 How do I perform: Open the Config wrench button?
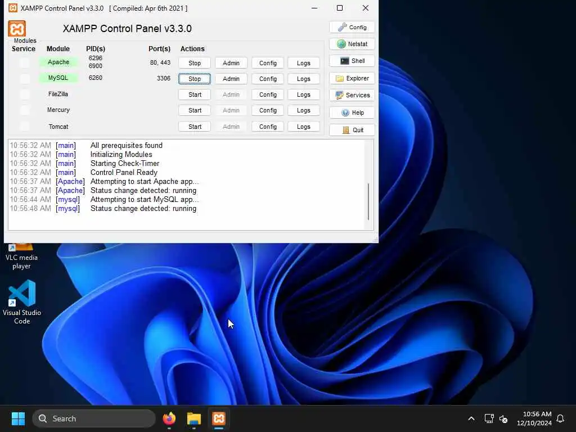coord(352,27)
